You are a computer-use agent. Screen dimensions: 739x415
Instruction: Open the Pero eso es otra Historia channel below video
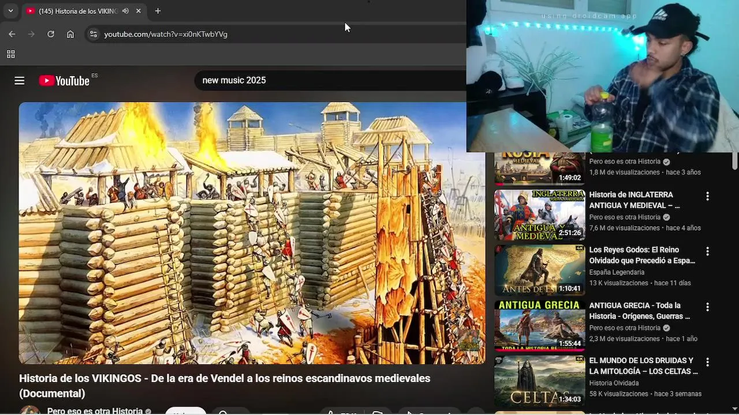95,411
